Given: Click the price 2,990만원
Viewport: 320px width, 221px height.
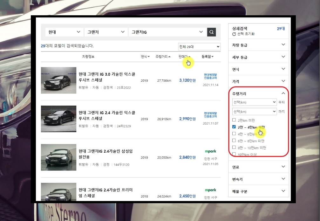Looking at the screenshot, I should [x=187, y=119].
